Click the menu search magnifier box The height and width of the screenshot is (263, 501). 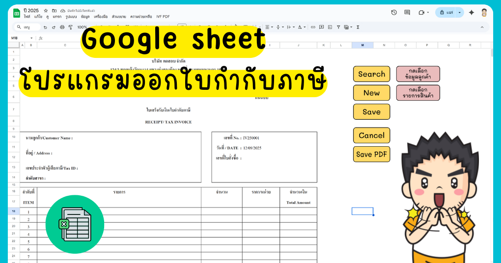click(27, 27)
